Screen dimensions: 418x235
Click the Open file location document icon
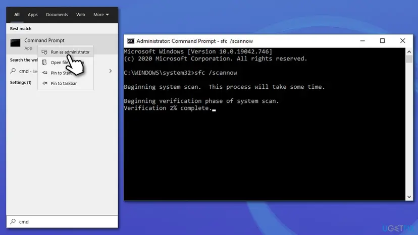[x=44, y=63]
